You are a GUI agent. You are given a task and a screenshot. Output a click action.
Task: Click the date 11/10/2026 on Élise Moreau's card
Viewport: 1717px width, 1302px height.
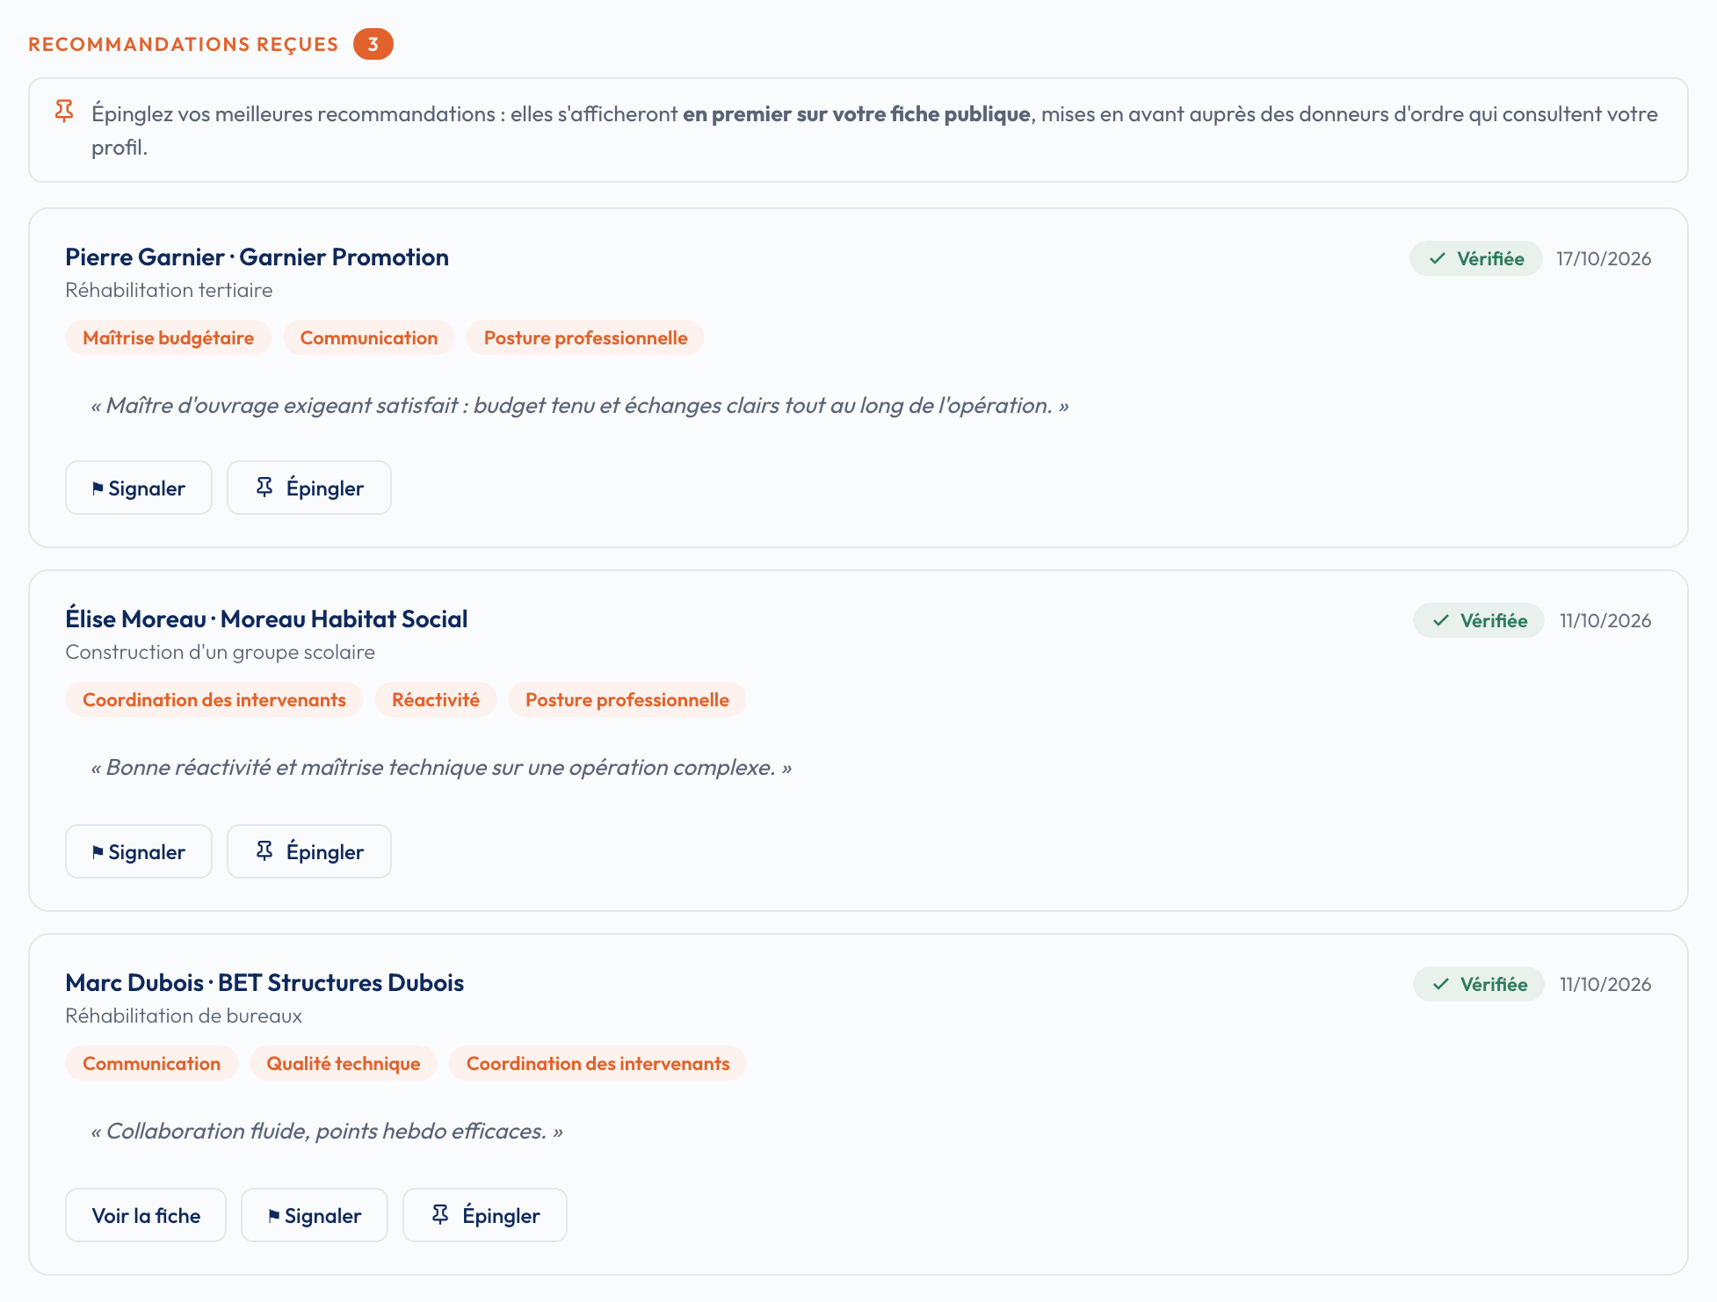point(1605,620)
